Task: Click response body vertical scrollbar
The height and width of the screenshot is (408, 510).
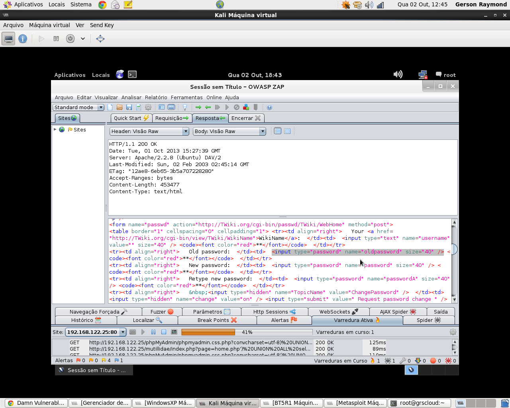Action: [x=454, y=261]
